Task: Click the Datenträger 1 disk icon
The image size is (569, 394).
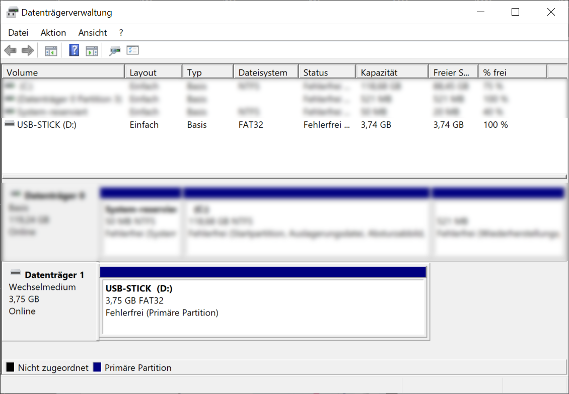Action: [x=15, y=274]
